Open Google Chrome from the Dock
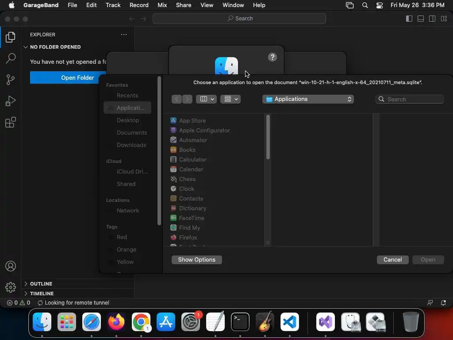The height and width of the screenshot is (340, 453). click(x=141, y=322)
